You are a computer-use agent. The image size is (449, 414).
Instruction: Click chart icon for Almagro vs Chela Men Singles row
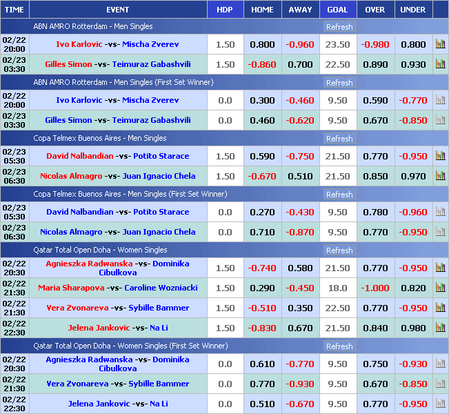[x=440, y=176]
